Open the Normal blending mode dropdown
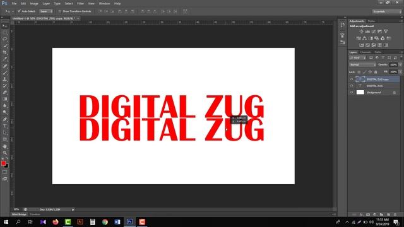The width and height of the screenshot is (404, 227). 362,65
